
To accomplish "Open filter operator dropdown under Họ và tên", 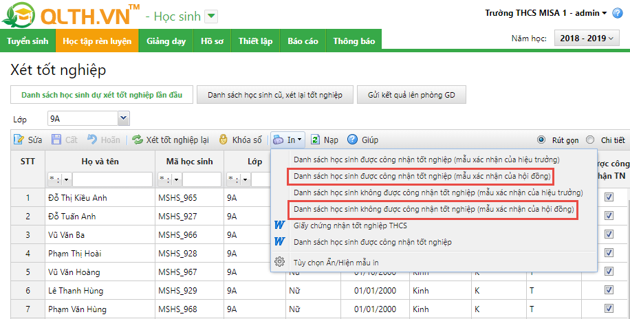I will pos(60,179).
